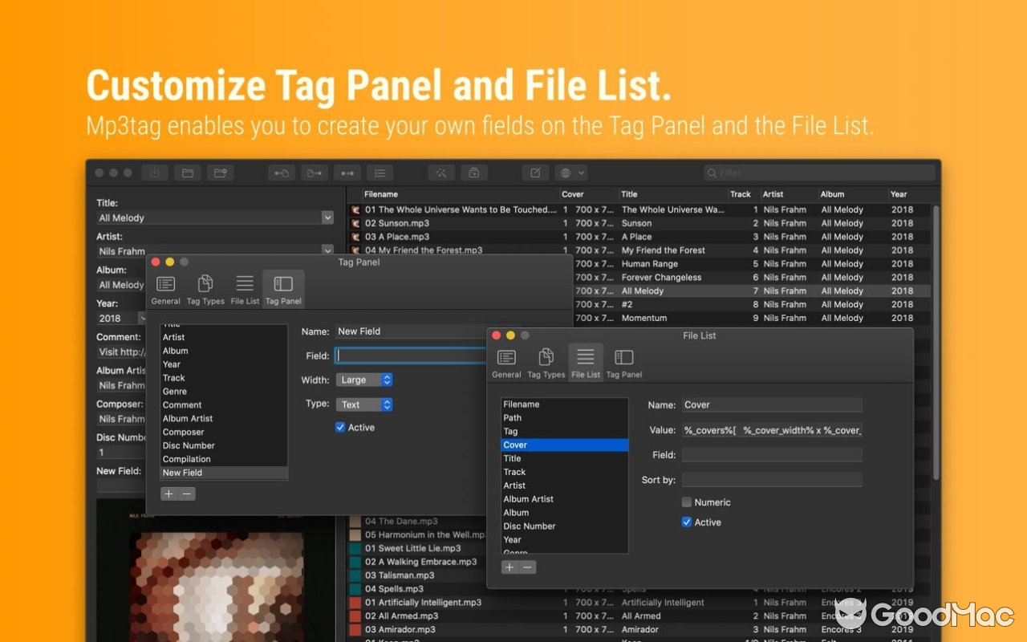Open the Extended Tags list toolbar icon

click(x=380, y=173)
